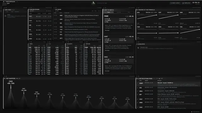This screenshot has width=202, height=113.
Task: Select DUO row in RVOL table
Action: 37,47
